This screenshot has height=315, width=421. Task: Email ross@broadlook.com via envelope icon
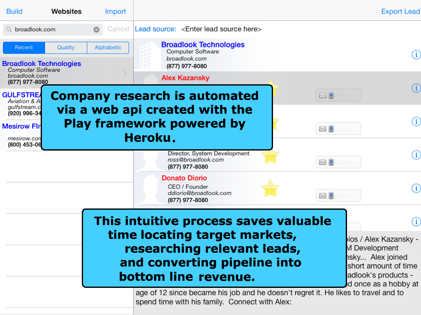tap(322, 162)
